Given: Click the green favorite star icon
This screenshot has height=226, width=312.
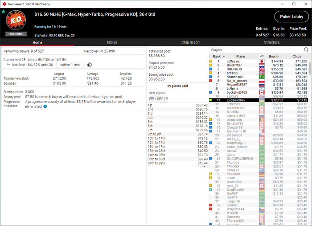Looking at the screenshot, I should pyautogui.click(x=3, y=12).
